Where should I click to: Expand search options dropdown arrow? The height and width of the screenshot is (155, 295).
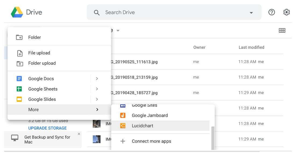[x=251, y=13]
